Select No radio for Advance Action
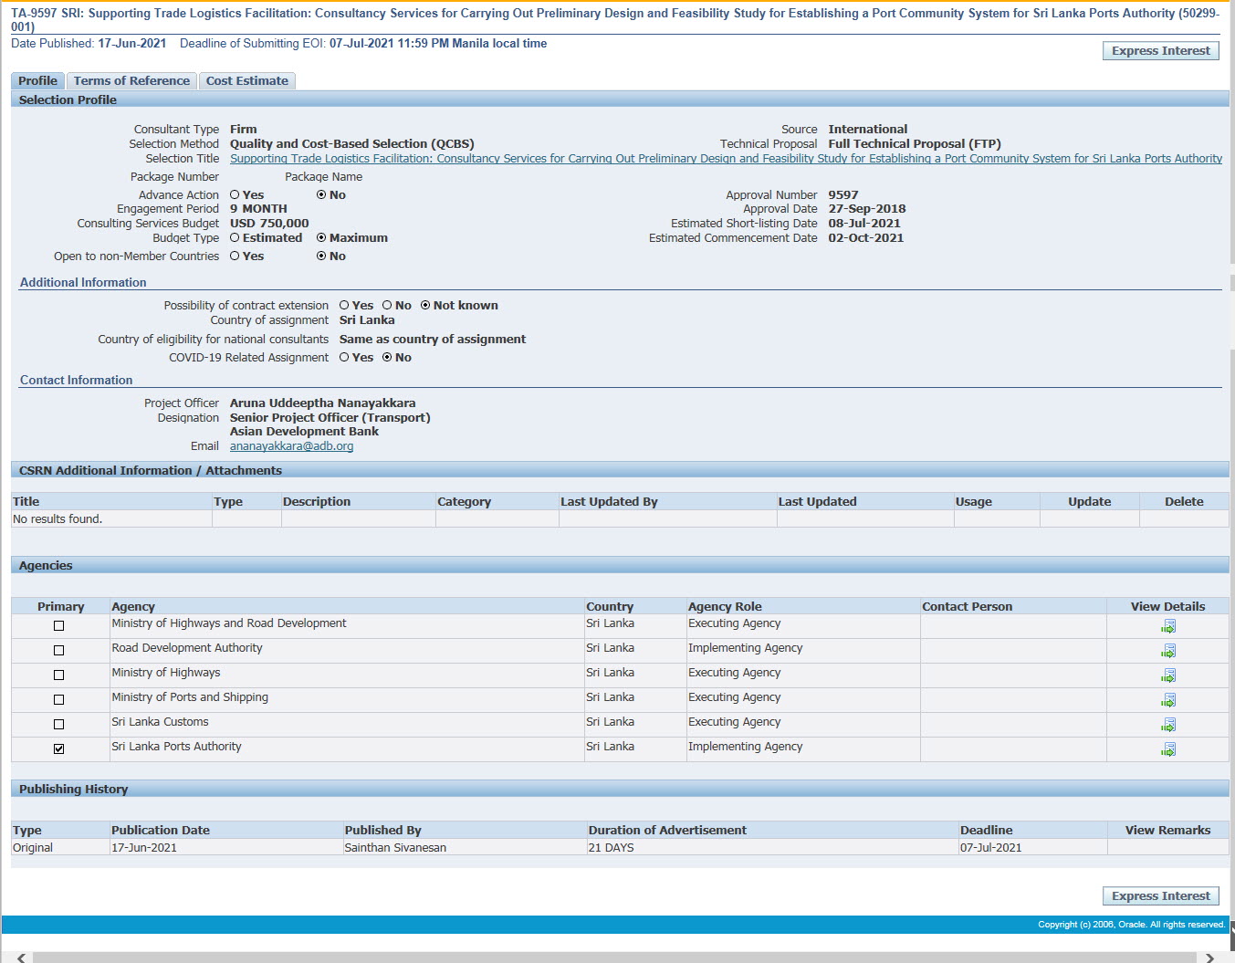 click(x=321, y=194)
